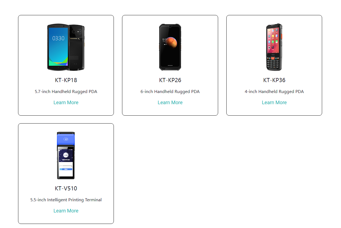Select the KT-V510 product title
The image size is (341, 228).
[x=66, y=188]
